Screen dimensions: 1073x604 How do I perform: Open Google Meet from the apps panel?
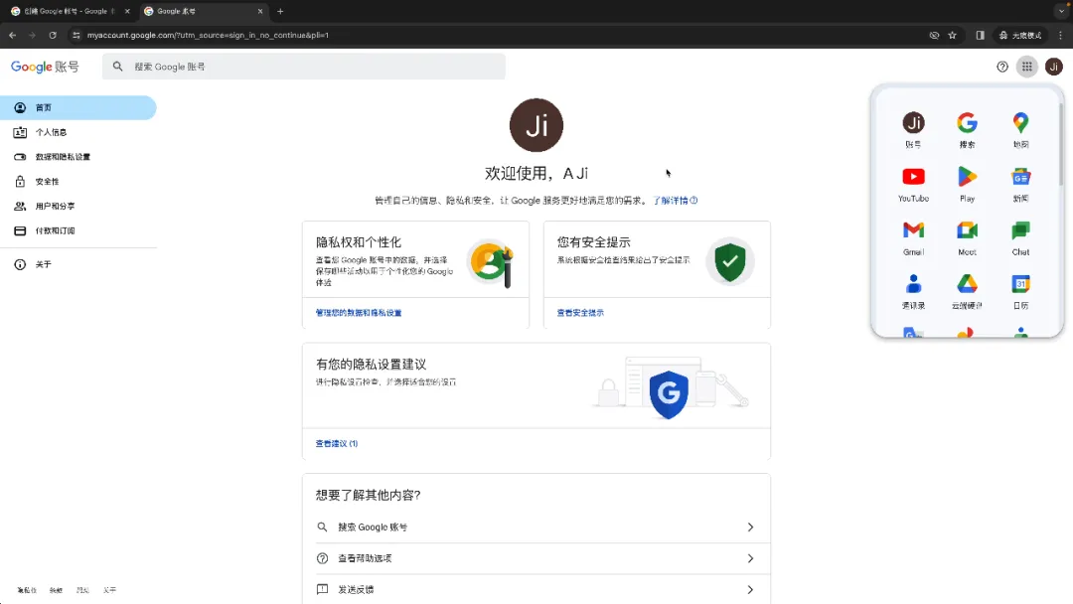(x=967, y=237)
